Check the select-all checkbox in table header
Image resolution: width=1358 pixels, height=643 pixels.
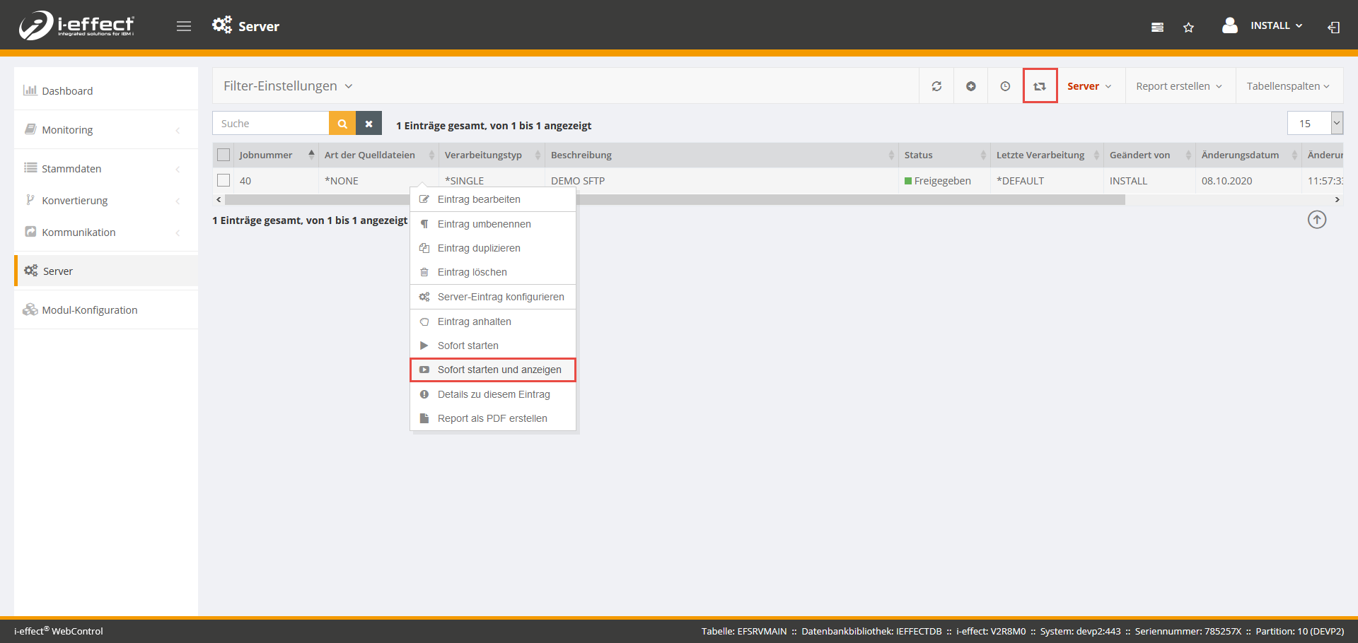pyautogui.click(x=224, y=155)
